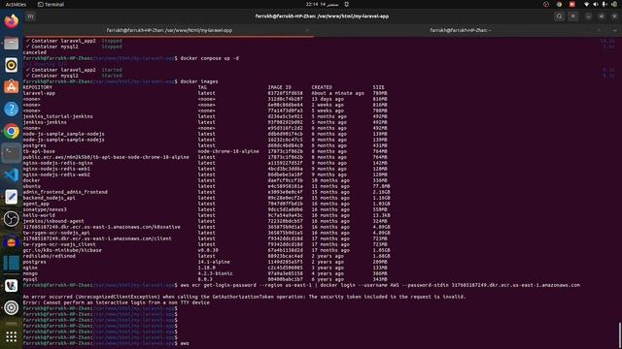Viewport: 622px width, 349px height.
Task: Click the '4.2.3-bionic' tag value
Action: (x=216, y=273)
